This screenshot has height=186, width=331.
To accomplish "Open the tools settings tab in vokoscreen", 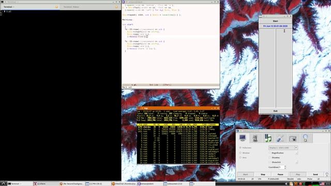I will (x=280, y=138).
